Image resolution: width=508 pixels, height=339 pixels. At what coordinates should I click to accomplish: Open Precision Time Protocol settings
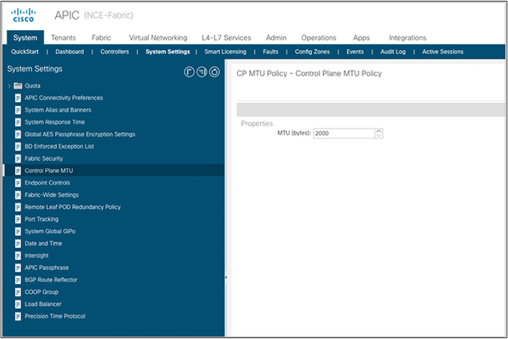coord(55,317)
